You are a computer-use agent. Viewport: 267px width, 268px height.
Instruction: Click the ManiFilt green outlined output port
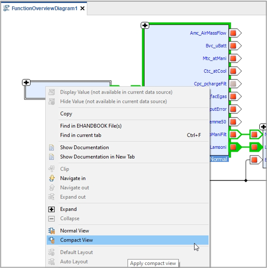pos(235,135)
